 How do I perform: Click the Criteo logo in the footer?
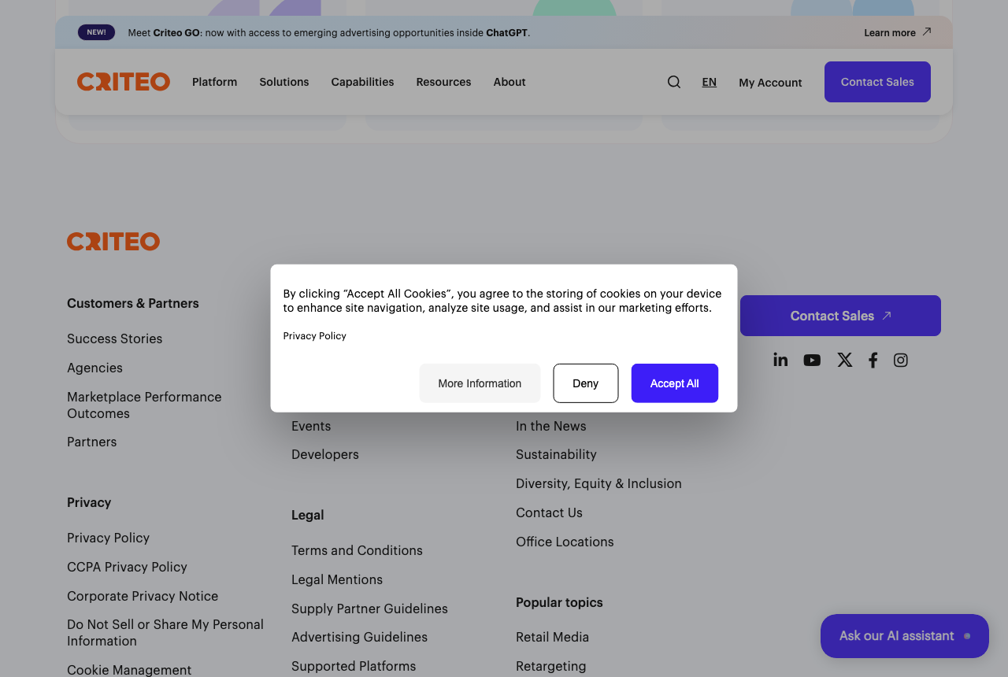(x=113, y=242)
